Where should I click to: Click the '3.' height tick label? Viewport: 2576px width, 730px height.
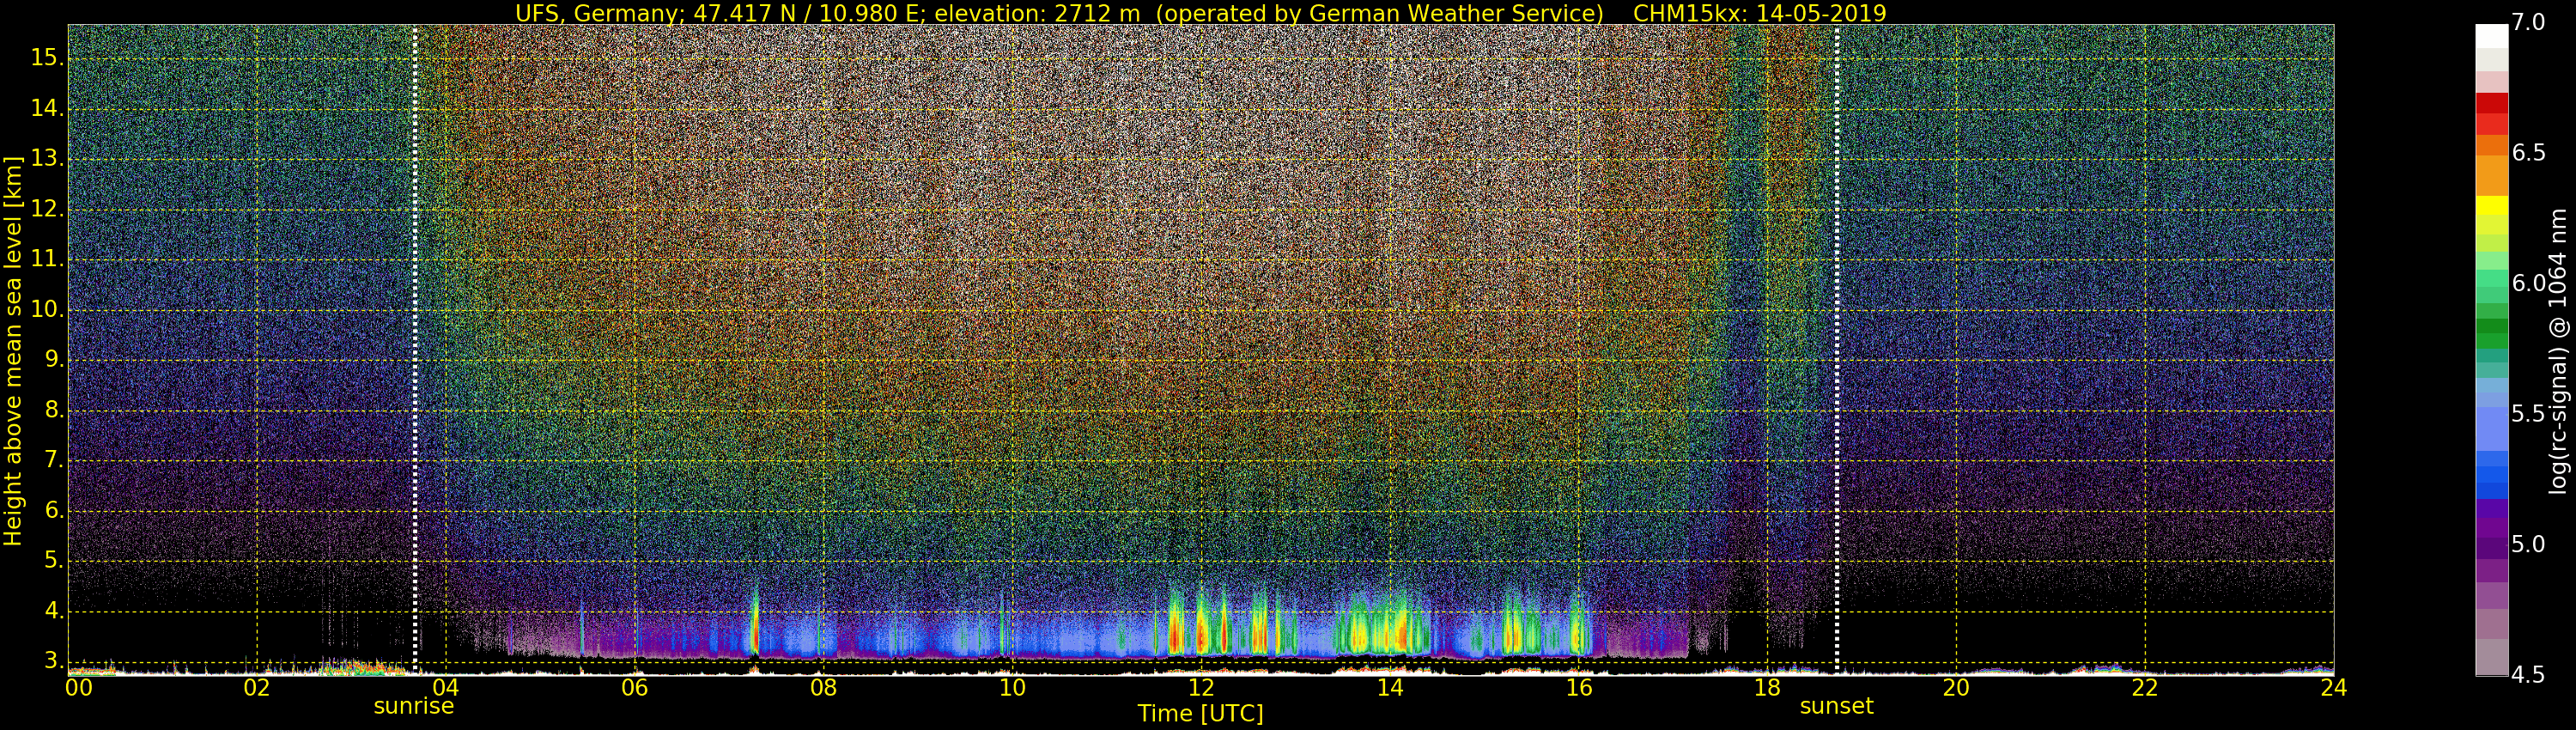click(53, 661)
